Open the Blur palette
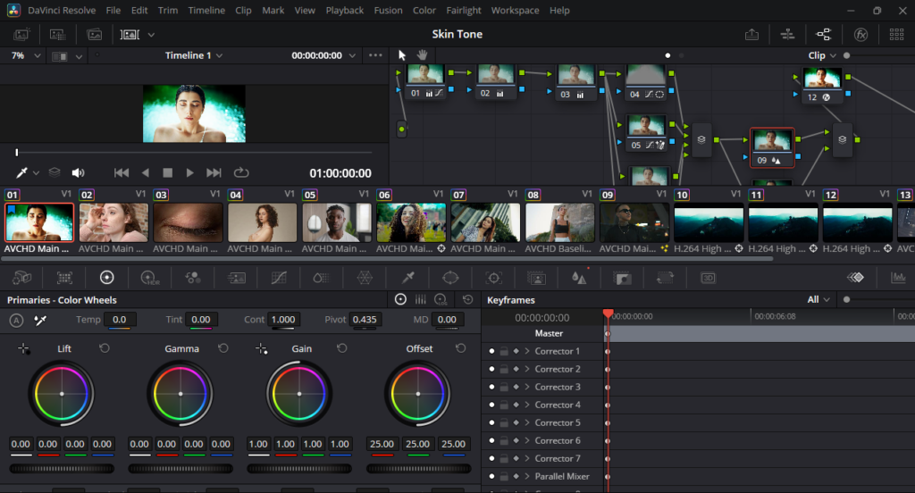Viewport: 915px width, 493px height. (x=579, y=278)
